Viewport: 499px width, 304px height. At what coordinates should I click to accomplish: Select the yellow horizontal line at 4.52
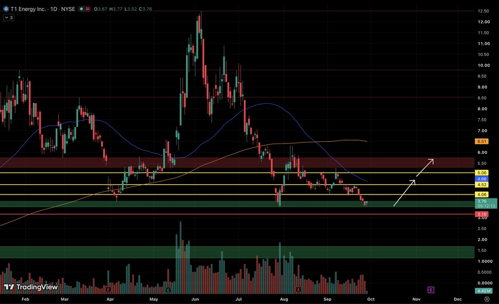[x=237, y=184]
